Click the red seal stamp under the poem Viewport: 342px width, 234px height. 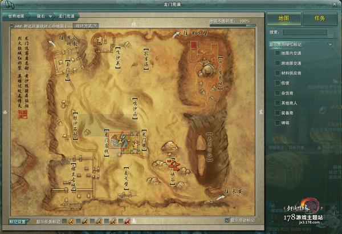pyautogui.click(x=23, y=115)
